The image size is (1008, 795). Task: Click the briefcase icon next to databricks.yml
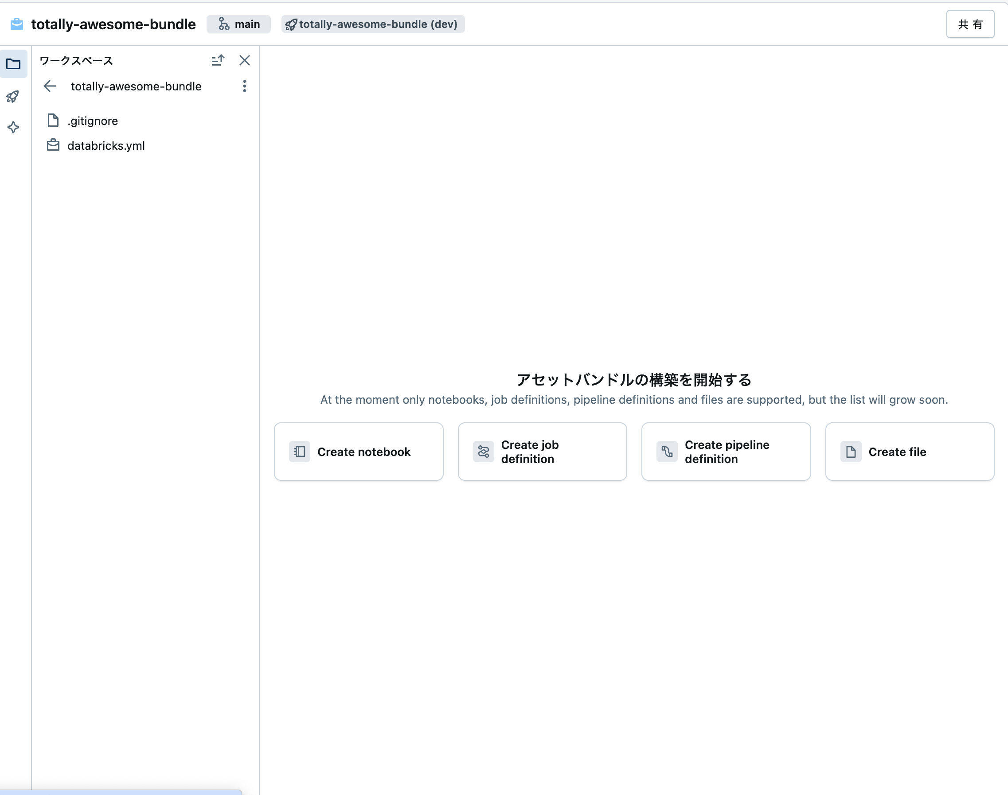(53, 145)
